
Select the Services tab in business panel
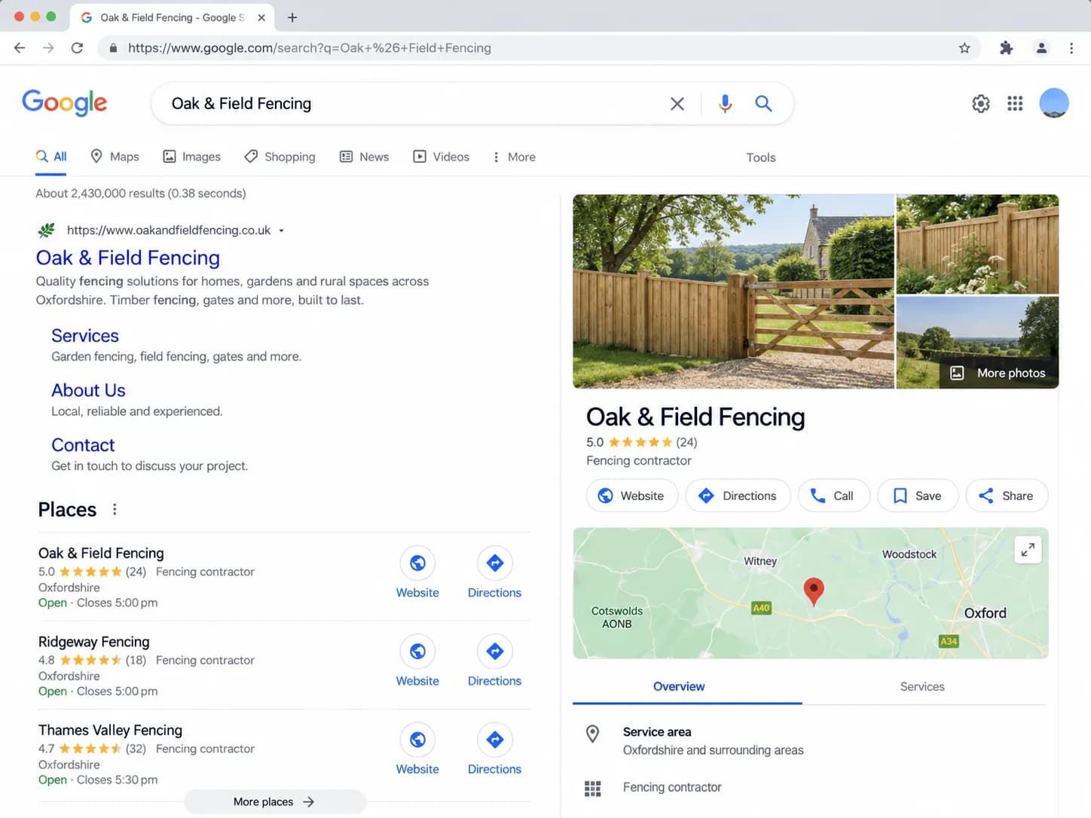922,686
